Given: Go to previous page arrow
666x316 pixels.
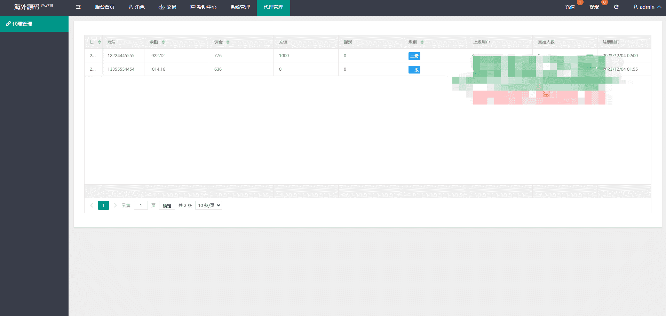Looking at the screenshot, I should click(x=92, y=205).
